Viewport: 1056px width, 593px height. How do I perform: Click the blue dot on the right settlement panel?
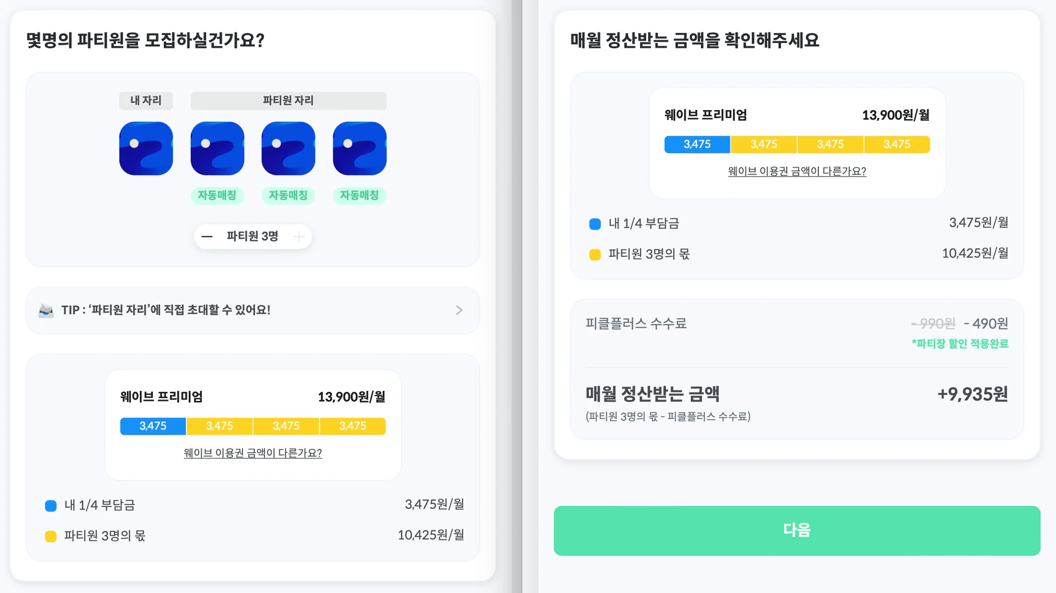point(593,224)
